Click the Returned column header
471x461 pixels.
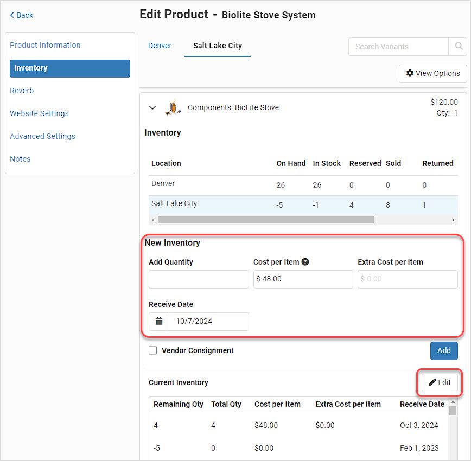point(438,163)
